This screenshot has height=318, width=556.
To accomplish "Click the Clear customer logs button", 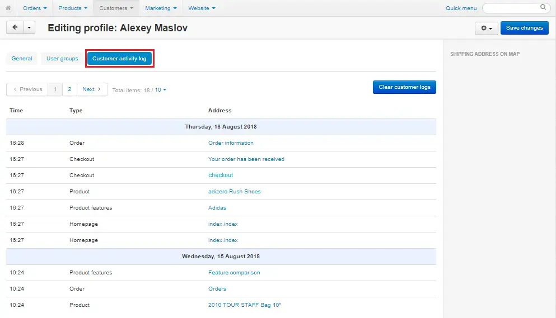I will tap(404, 87).
